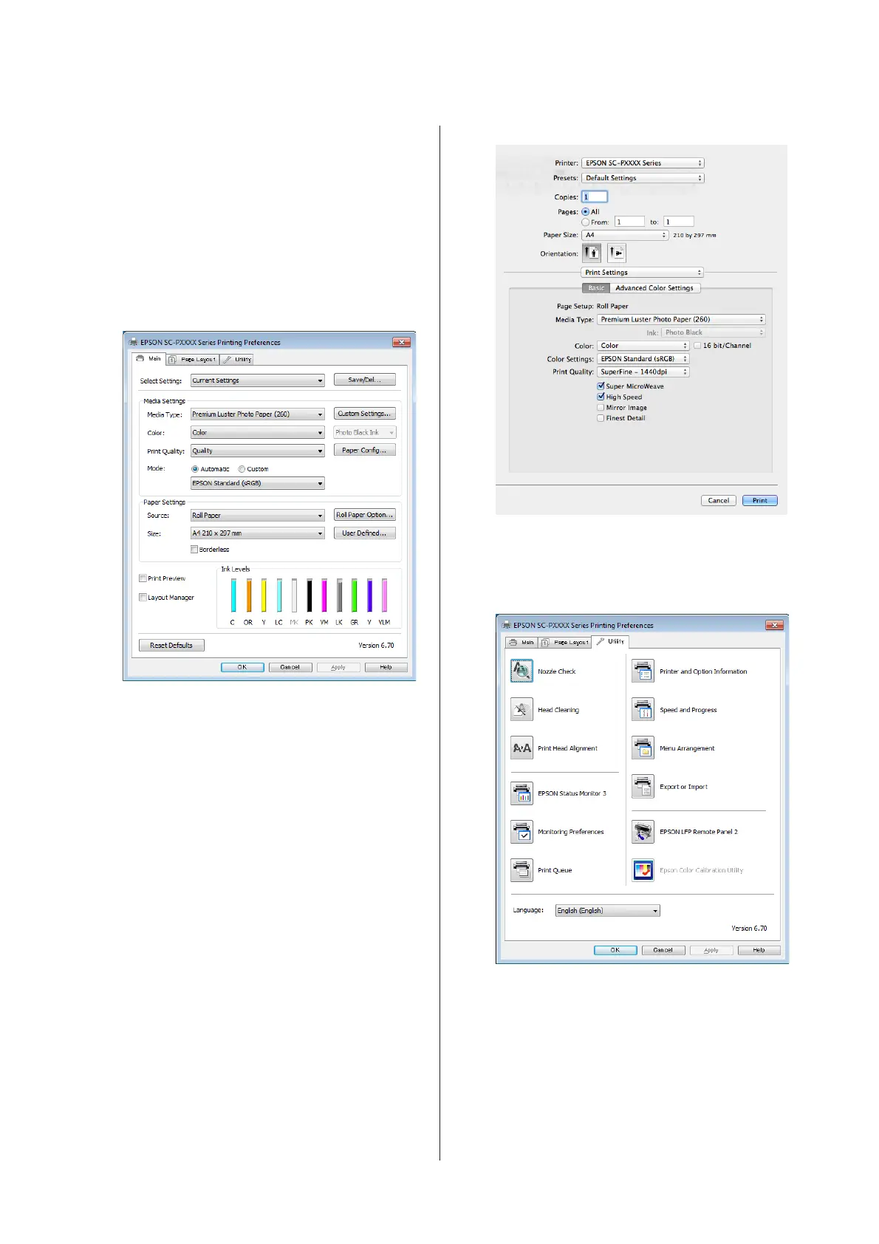Open the paper Source dropdown

coord(257,516)
